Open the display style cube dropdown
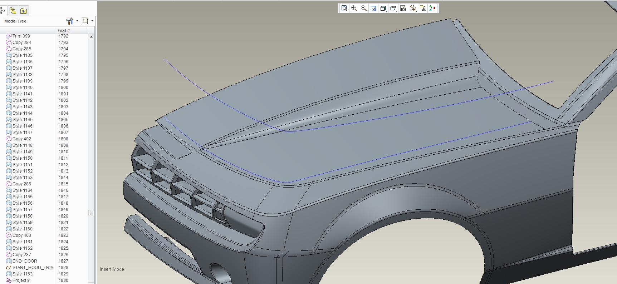Image resolution: width=617 pixels, height=284 pixels. coord(383,8)
